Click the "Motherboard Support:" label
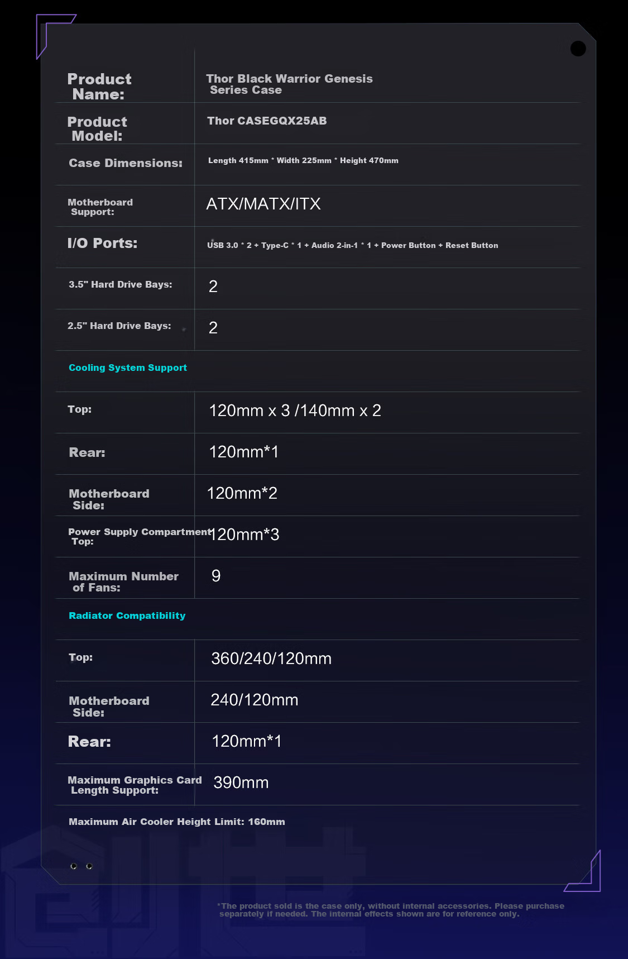Image resolution: width=628 pixels, height=959 pixels. (100, 207)
